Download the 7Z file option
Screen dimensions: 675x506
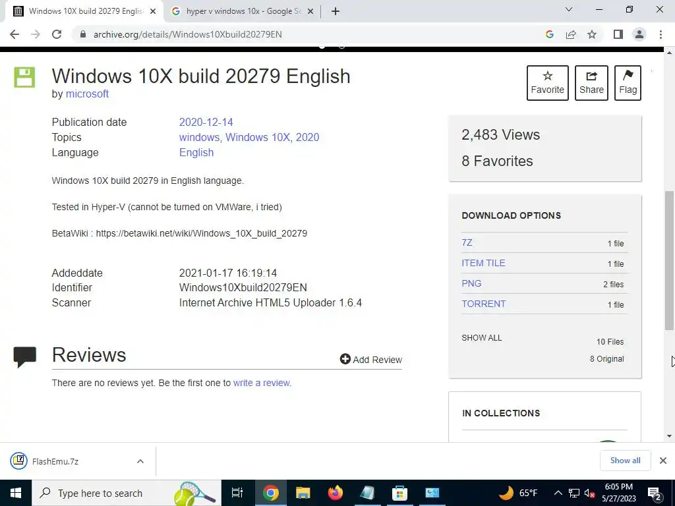(467, 242)
